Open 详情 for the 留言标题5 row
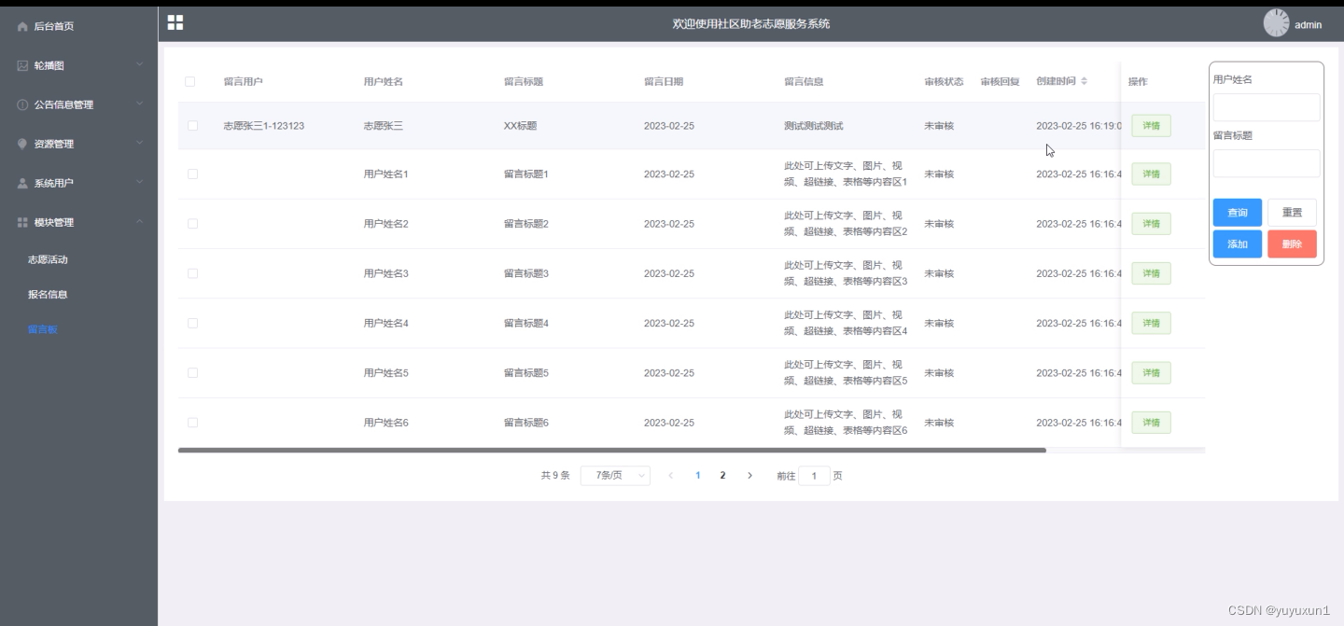1344x626 pixels. [1151, 372]
